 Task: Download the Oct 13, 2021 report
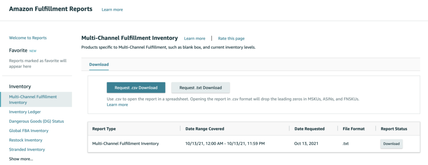click(391, 144)
